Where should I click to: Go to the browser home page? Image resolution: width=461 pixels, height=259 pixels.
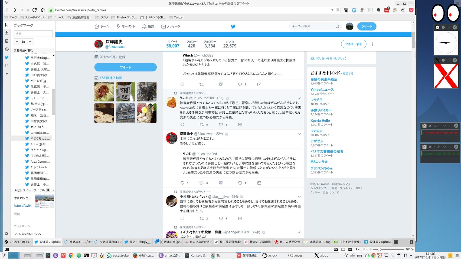click(x=43, y=10)
